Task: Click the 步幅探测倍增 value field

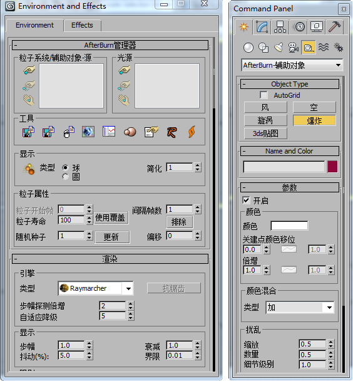Action: pyautogui.click(x=112, y=306)
